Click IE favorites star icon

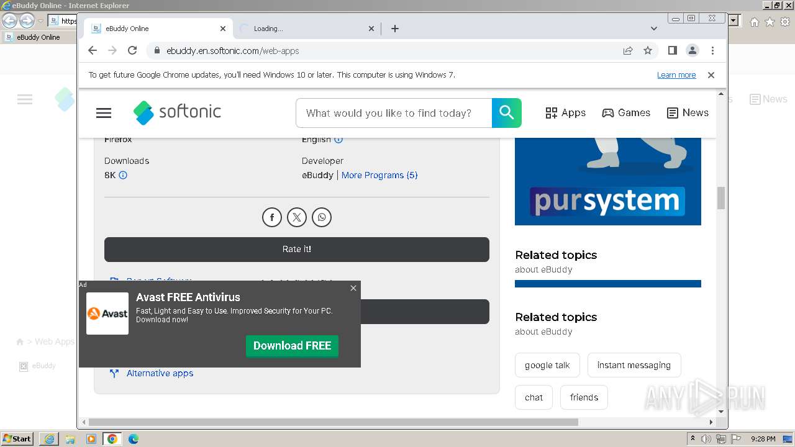(x=770, y=22)
